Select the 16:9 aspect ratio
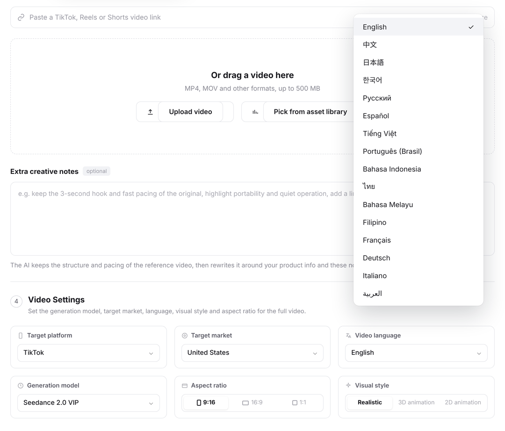505x431 pixels. [252, 402]
